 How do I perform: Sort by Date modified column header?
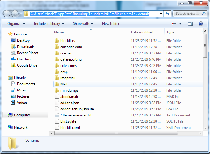tap(142, 32)
